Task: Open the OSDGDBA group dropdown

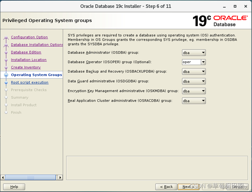Action: (x=194, y=81)
